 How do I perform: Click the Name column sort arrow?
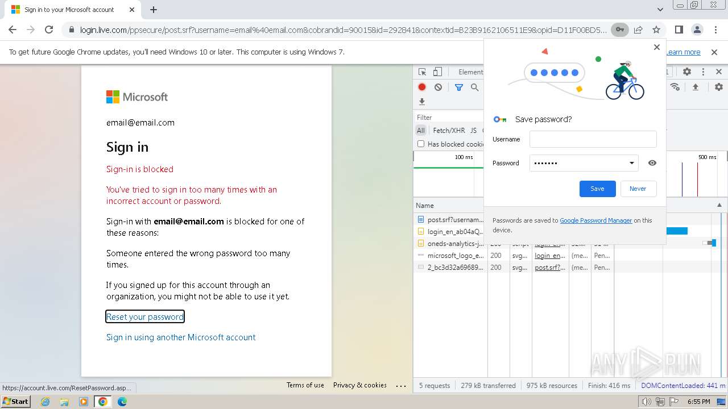click(x=719, y=205)
